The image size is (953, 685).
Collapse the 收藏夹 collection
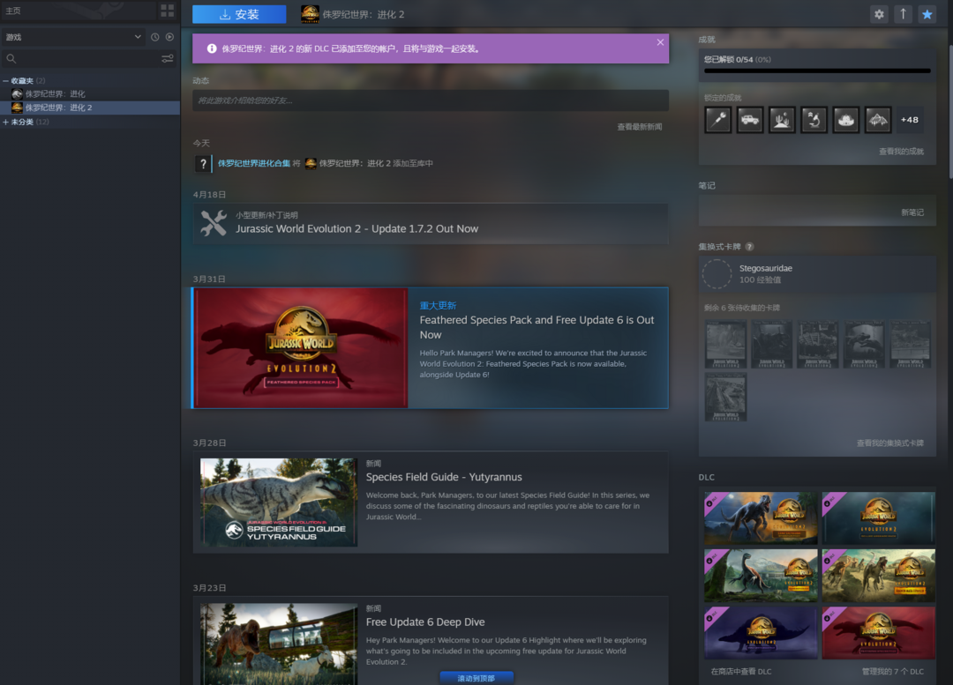tap(6, 81)
